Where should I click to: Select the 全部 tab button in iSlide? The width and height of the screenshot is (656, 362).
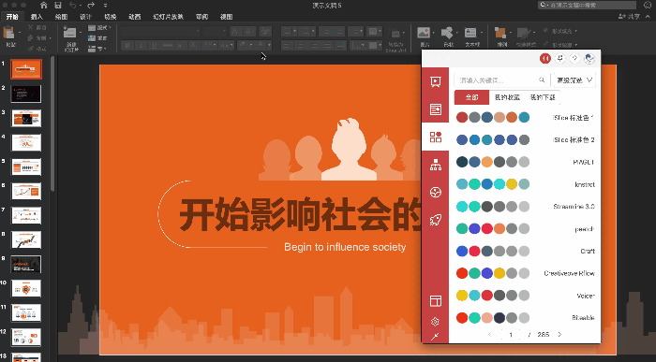click(x=472, y=97)
